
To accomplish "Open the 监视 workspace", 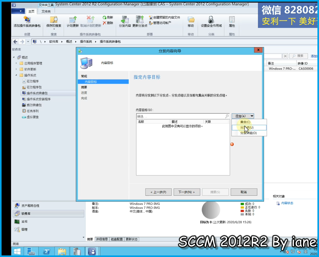I will point(48,221).
